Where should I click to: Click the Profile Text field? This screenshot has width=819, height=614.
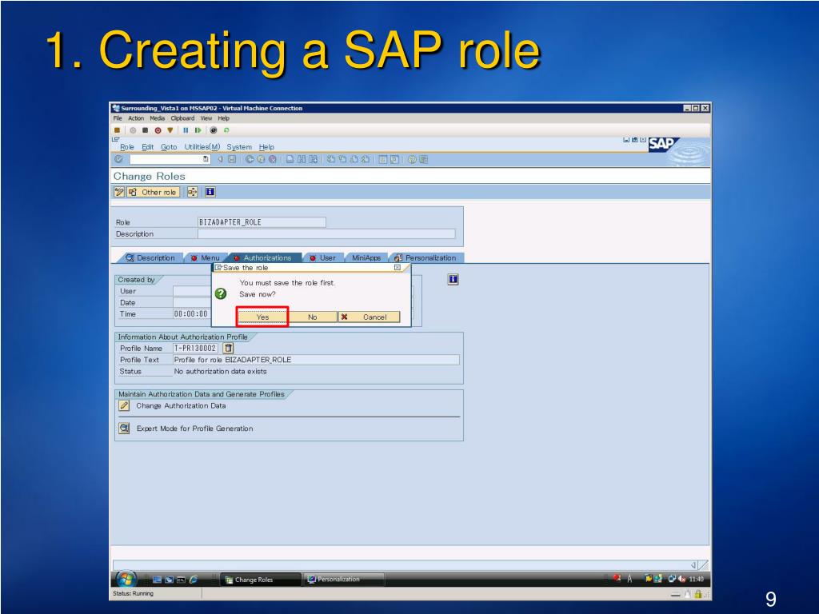316,360
